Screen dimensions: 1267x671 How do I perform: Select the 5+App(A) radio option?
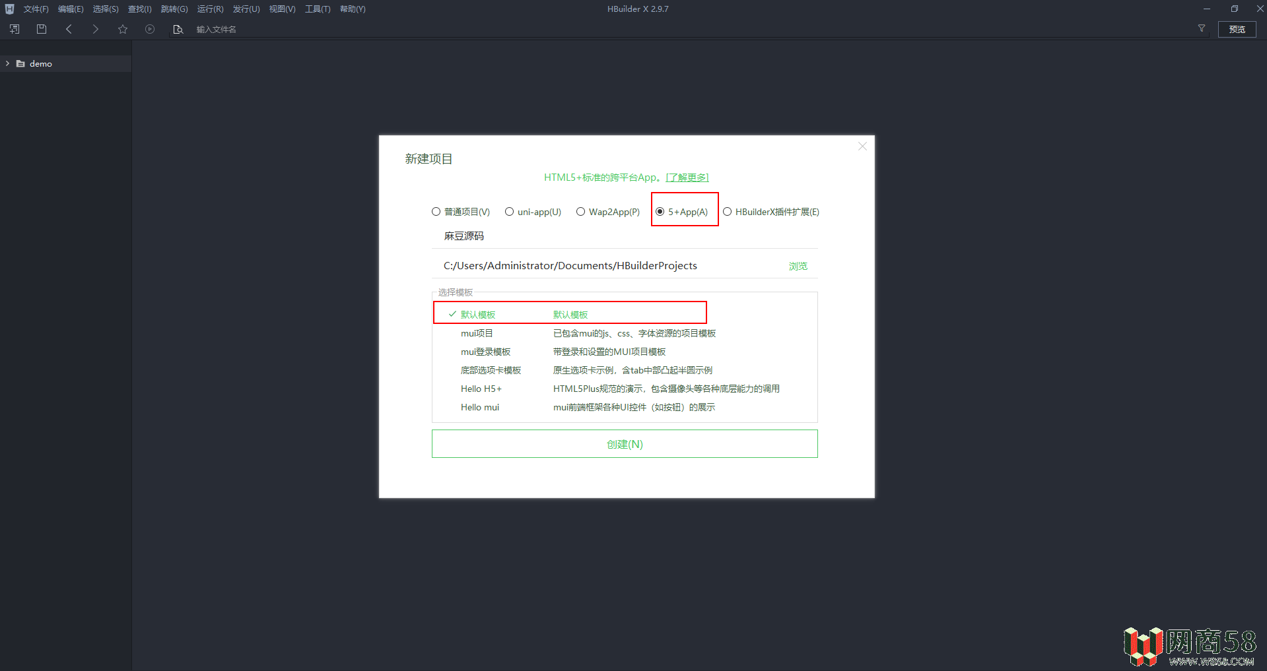tap(681, 212)
